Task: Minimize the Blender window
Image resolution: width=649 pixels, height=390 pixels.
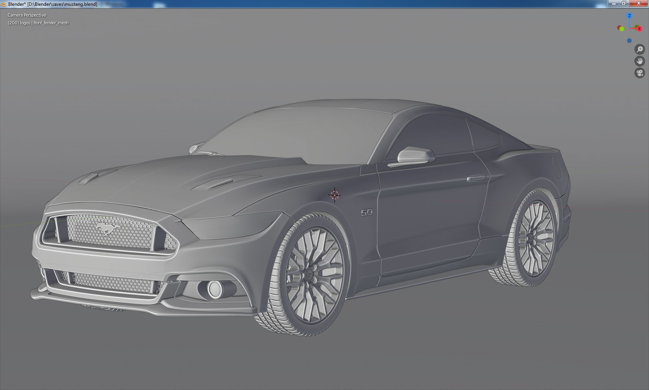Action: pyautogui.click(x=613, y=3)
